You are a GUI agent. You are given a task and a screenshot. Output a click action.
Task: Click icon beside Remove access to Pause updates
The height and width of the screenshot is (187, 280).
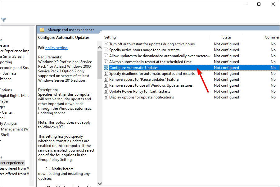[106, 80]
